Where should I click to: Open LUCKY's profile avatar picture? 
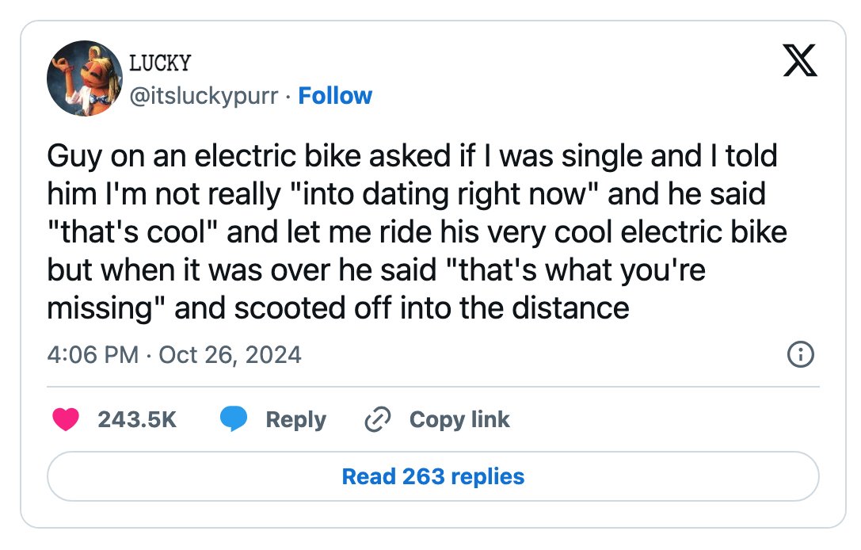tap(85, 78)
